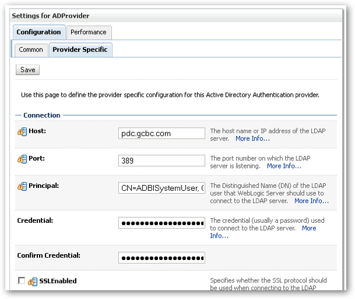Click the restart-required icon beside SSLEnabled
The height and width of the screenshot is (299, 355).
[33, 282]
